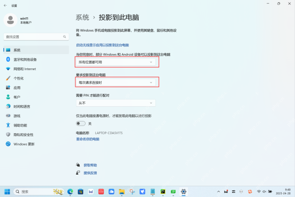295x197 pixels.
Task: Launch Microsoft Edge from the taskbar
Action: pyautogui.click(x=70, y=192)
